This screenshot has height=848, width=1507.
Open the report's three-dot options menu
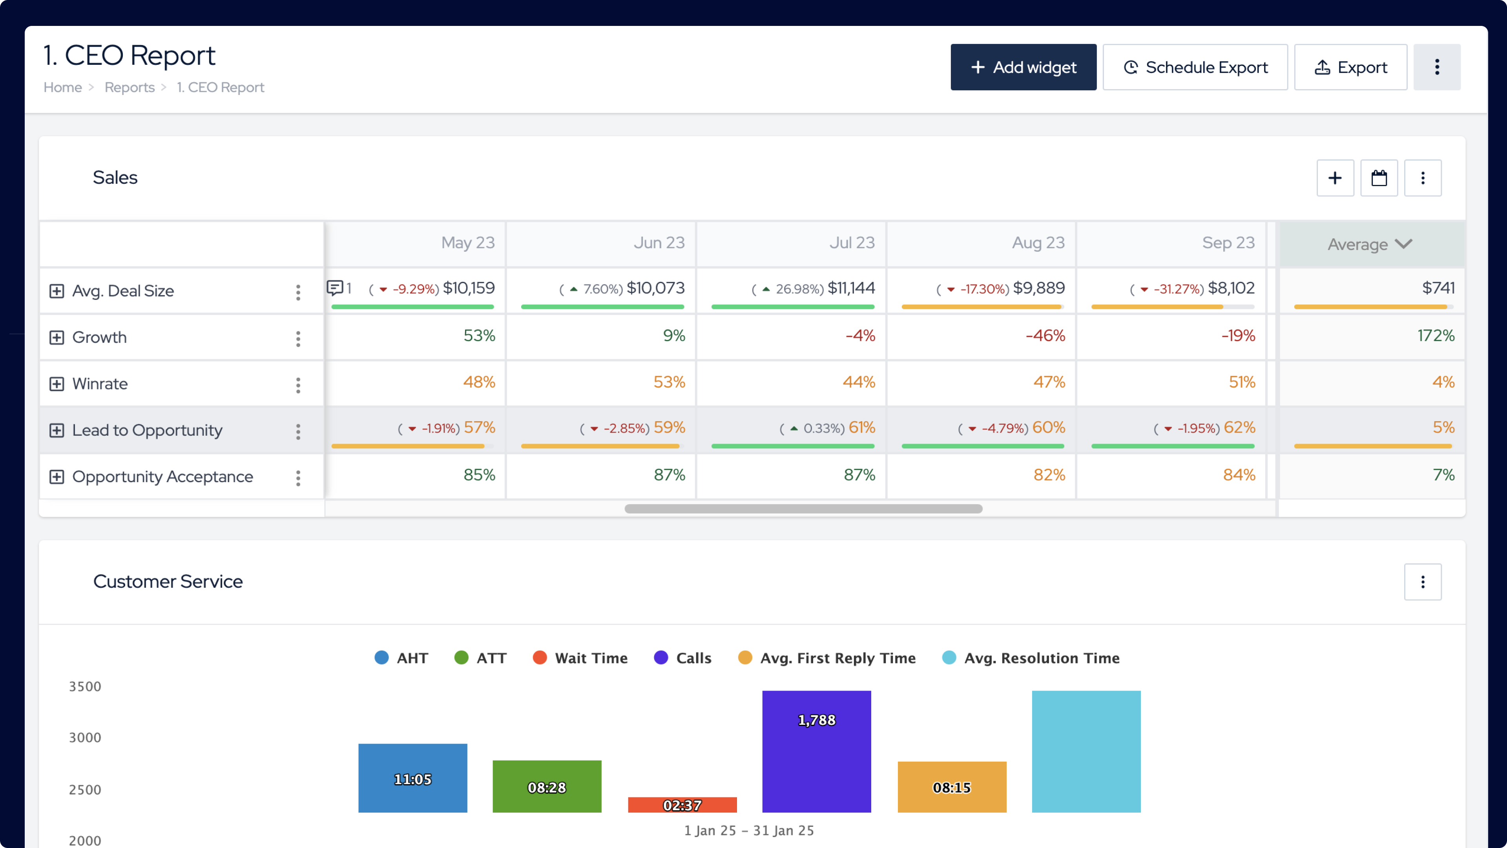click(1436, 67)
